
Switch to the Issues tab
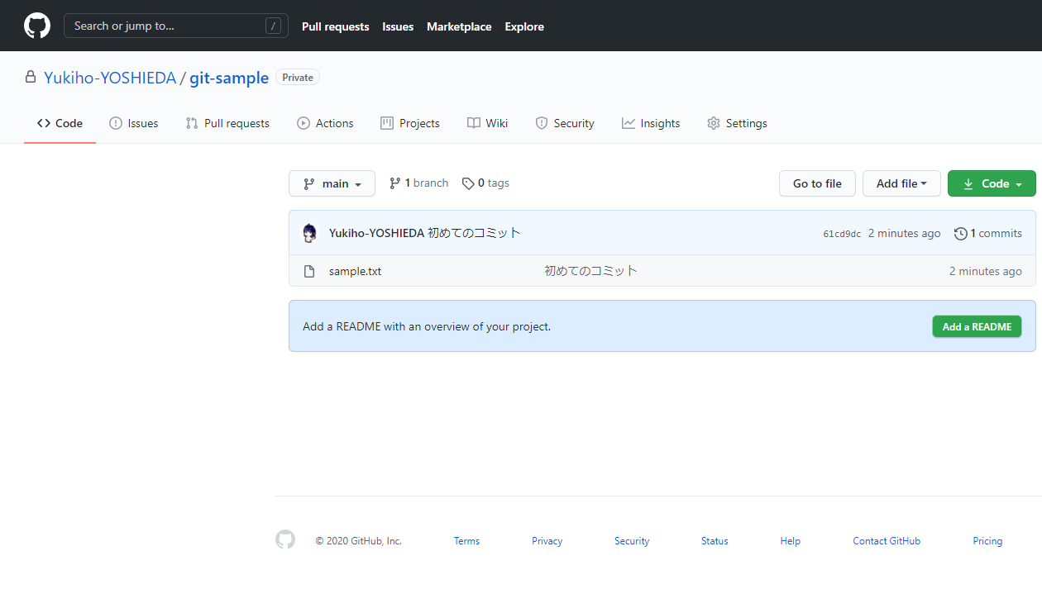(x=134, y=123)
